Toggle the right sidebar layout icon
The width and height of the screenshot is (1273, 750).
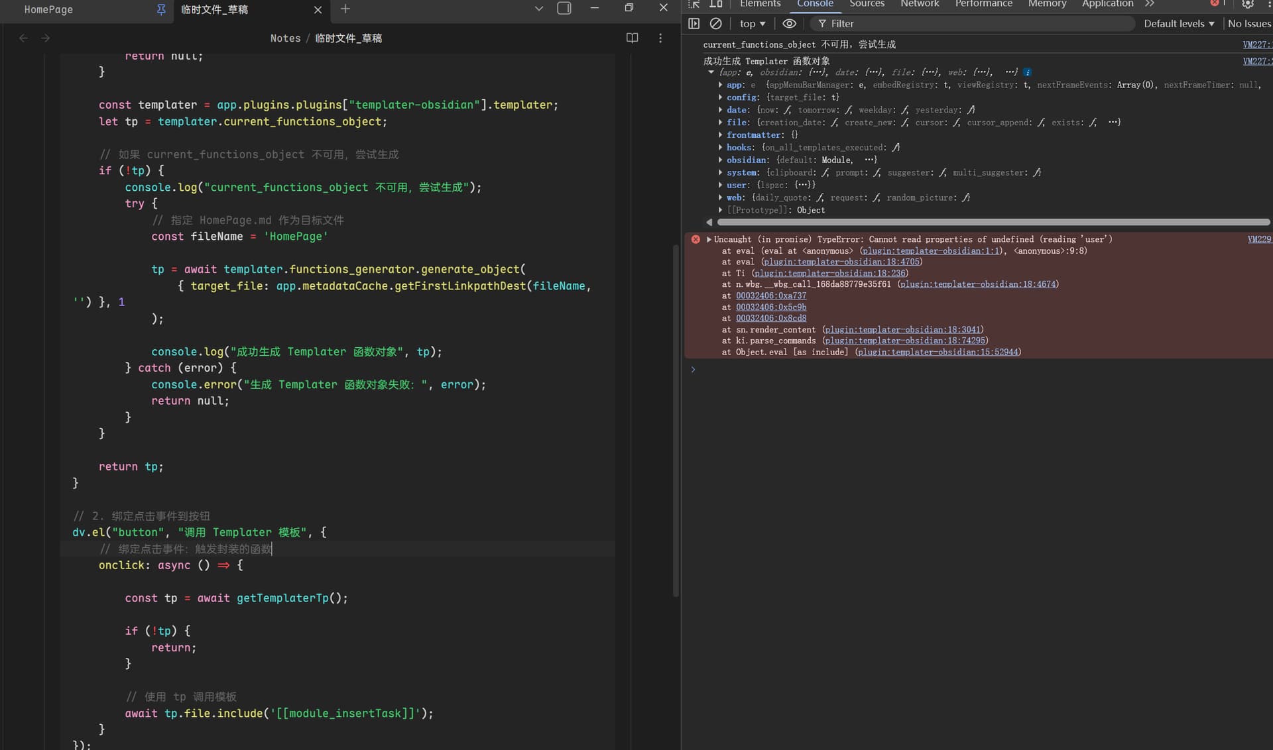(564, 8)
